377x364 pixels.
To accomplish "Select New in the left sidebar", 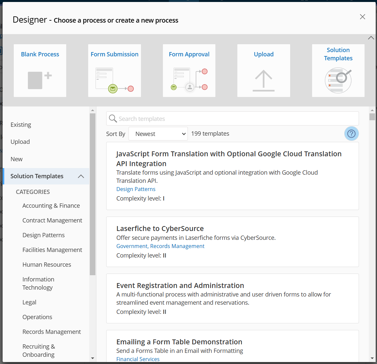I will (16, 159).
